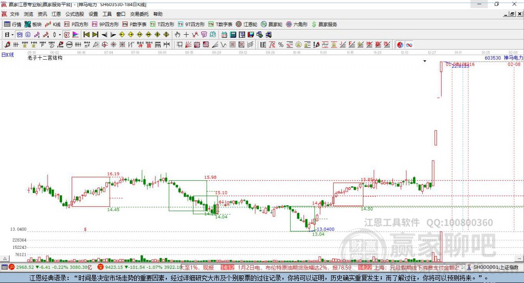Expand the candlestick style dropdown arrow

(60, 35)
